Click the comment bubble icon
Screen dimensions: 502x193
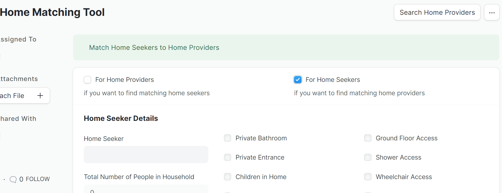pyautogui.click(x=13, y=179)
